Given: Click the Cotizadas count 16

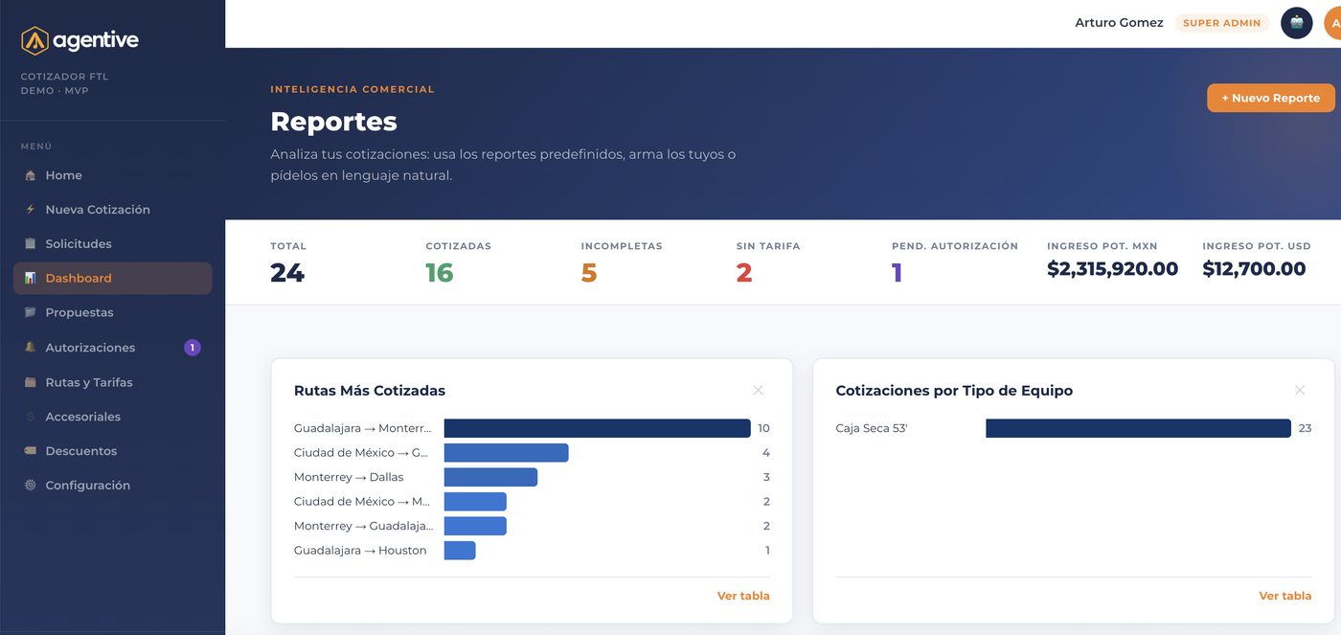Looking at the screenshot, I should 440,273.
